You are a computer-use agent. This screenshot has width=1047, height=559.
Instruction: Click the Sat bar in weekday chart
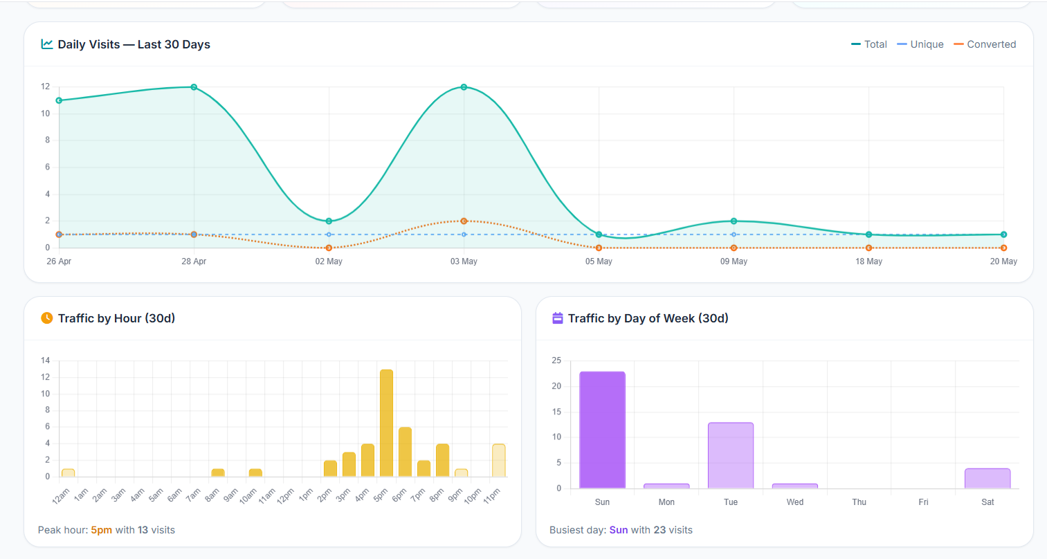pyautogui.click(x=987, y=479)
